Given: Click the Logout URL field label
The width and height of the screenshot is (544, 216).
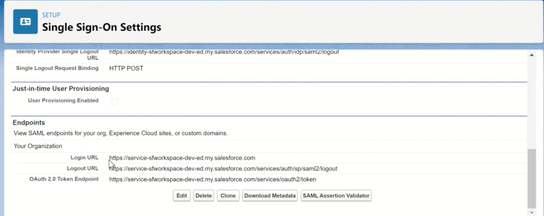Looking at the screenshot, I should coord(83,168).
